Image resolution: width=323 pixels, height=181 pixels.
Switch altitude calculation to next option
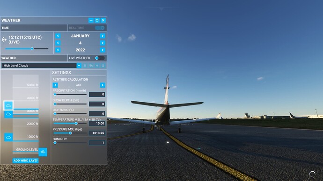(103, 85)
